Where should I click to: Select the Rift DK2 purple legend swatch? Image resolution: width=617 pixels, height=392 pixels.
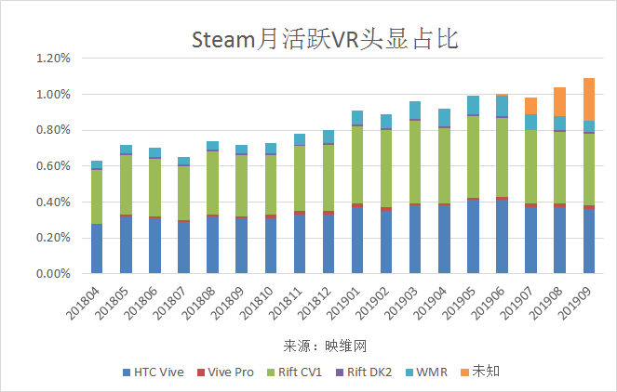[341, 373]
